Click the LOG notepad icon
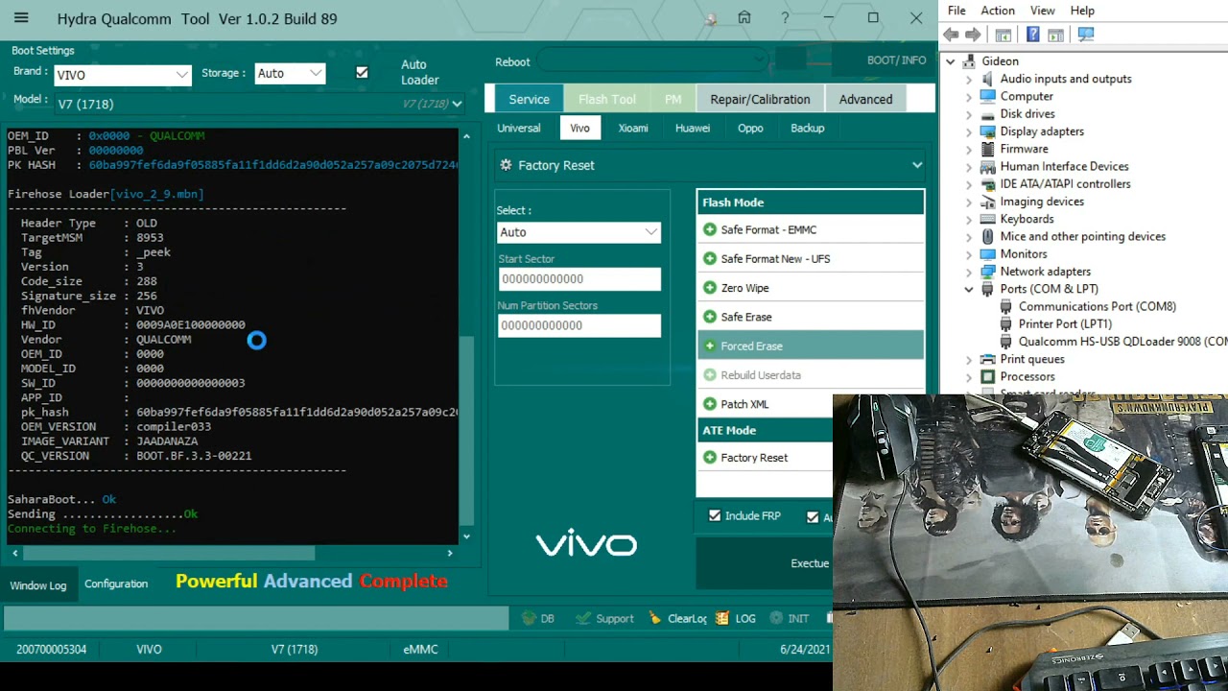Image resolution: width=1228 pixels, height=691 pixels. point(722,618)
